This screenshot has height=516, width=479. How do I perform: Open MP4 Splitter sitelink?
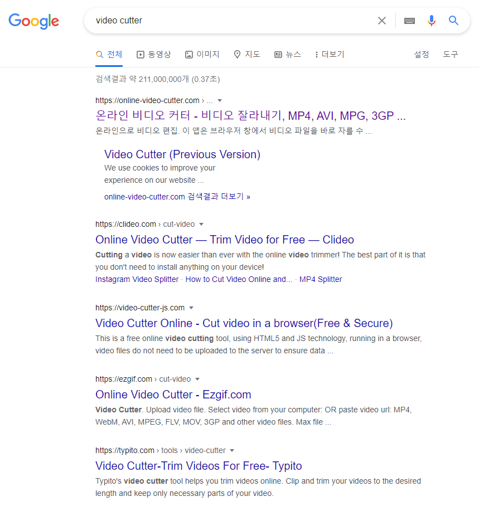(321, 279)
